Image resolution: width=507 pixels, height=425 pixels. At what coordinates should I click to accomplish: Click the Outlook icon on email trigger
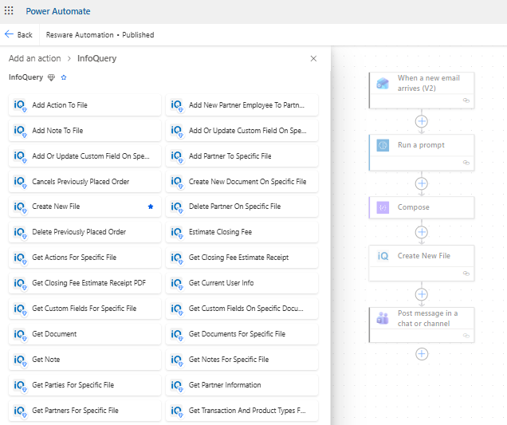tap(383, 83)
